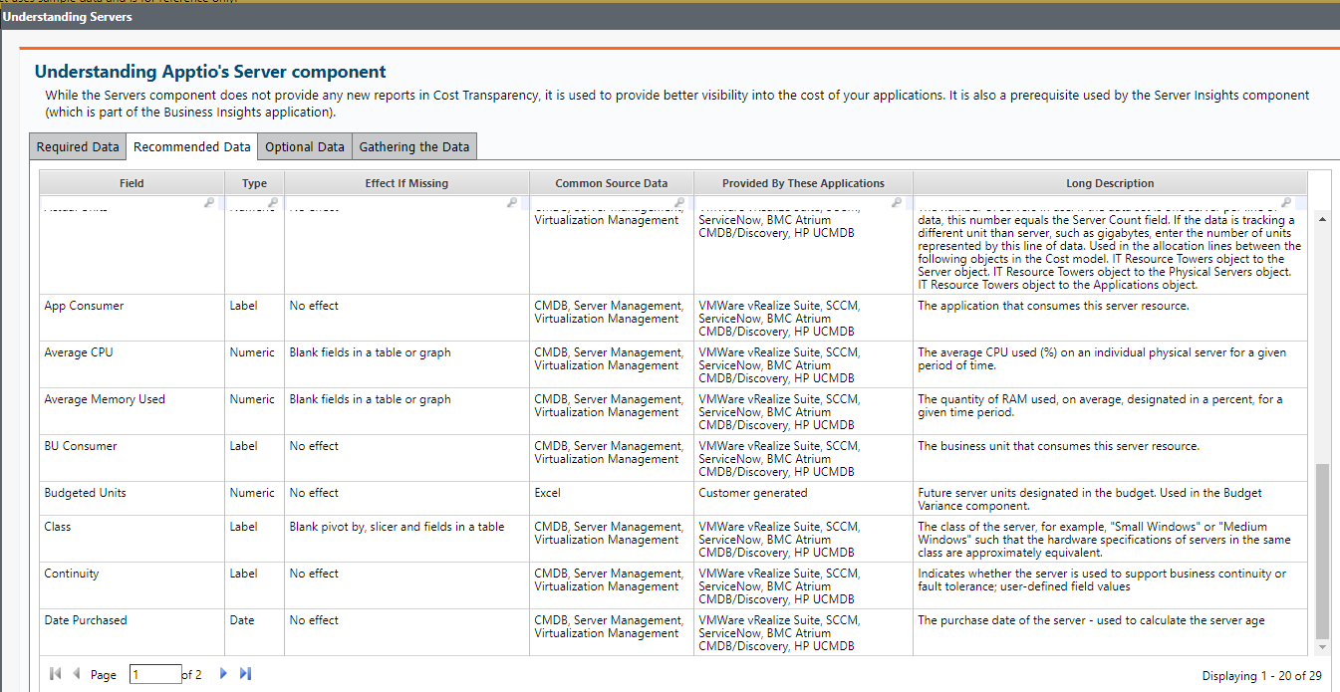Click search icon in Common Source Data filter

(678, 202)
